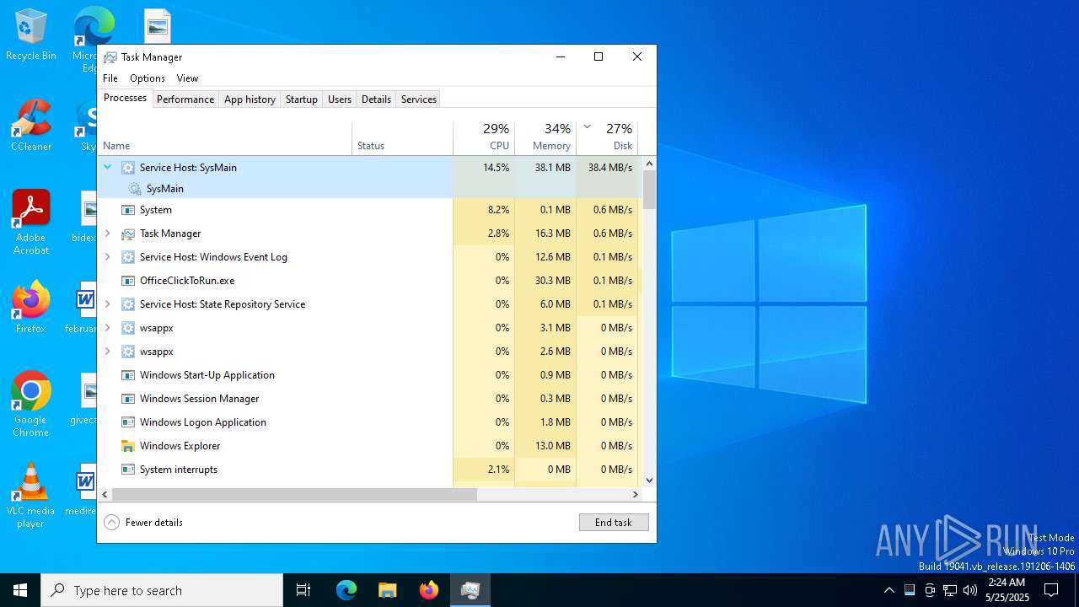Select the Recycle Bin desktop icon
This screenshot has height=607, width=1079.
pyautogui.click(x=31, y=35)
